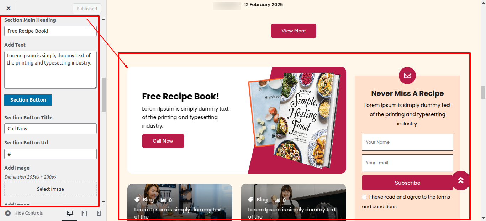
Task: Click the envelope icon above newsletter
Action: pos(407,76)
